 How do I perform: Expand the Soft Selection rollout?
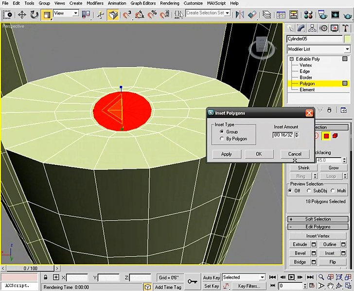coord(318,219)
